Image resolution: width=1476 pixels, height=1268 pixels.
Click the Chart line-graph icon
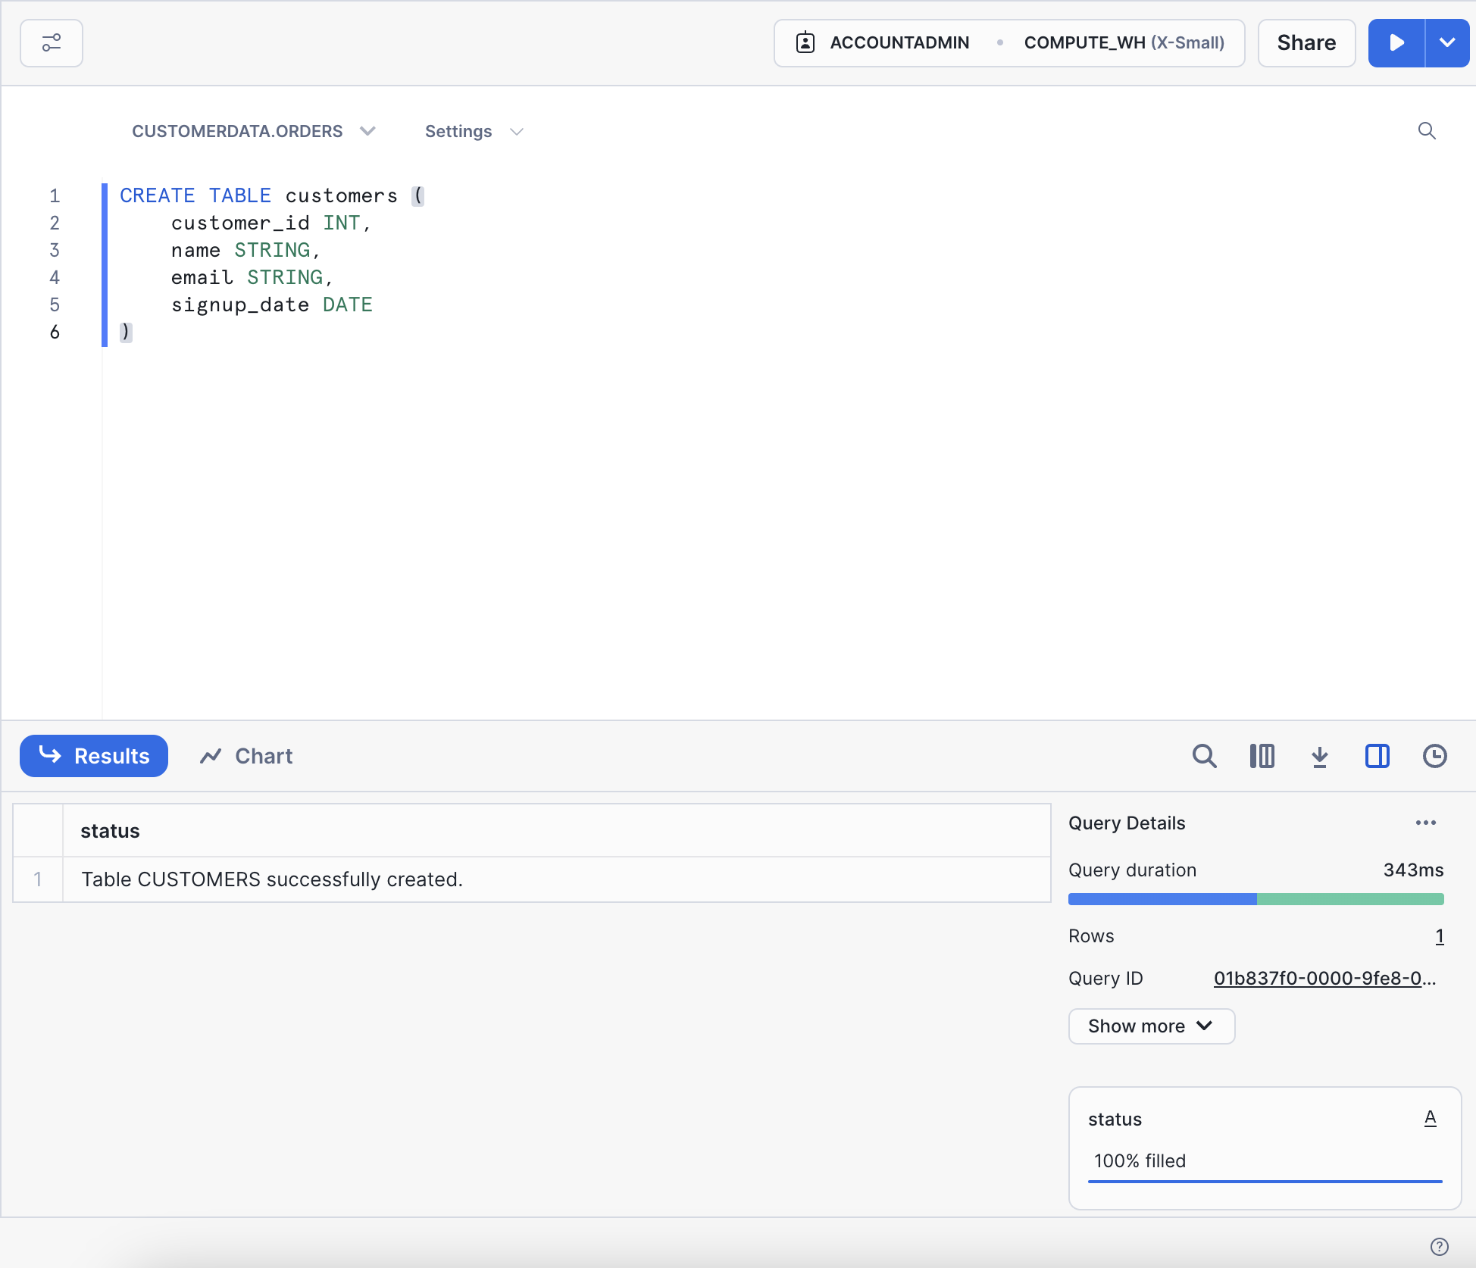click(211, 756)
